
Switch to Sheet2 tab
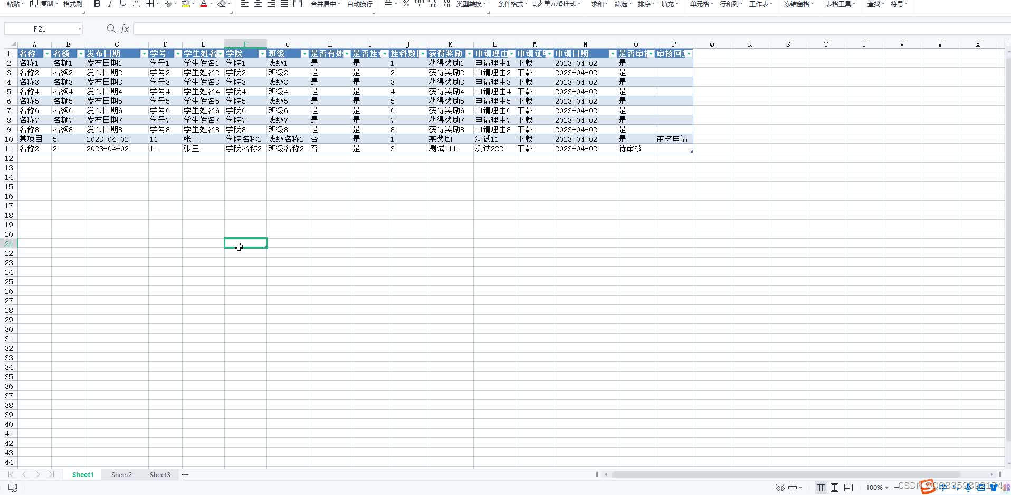click(x=121, y=474)
